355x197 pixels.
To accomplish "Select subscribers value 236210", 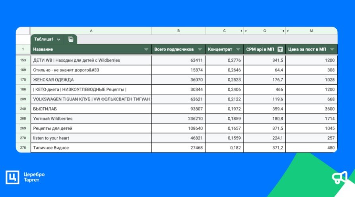I will tap(178, 118).
